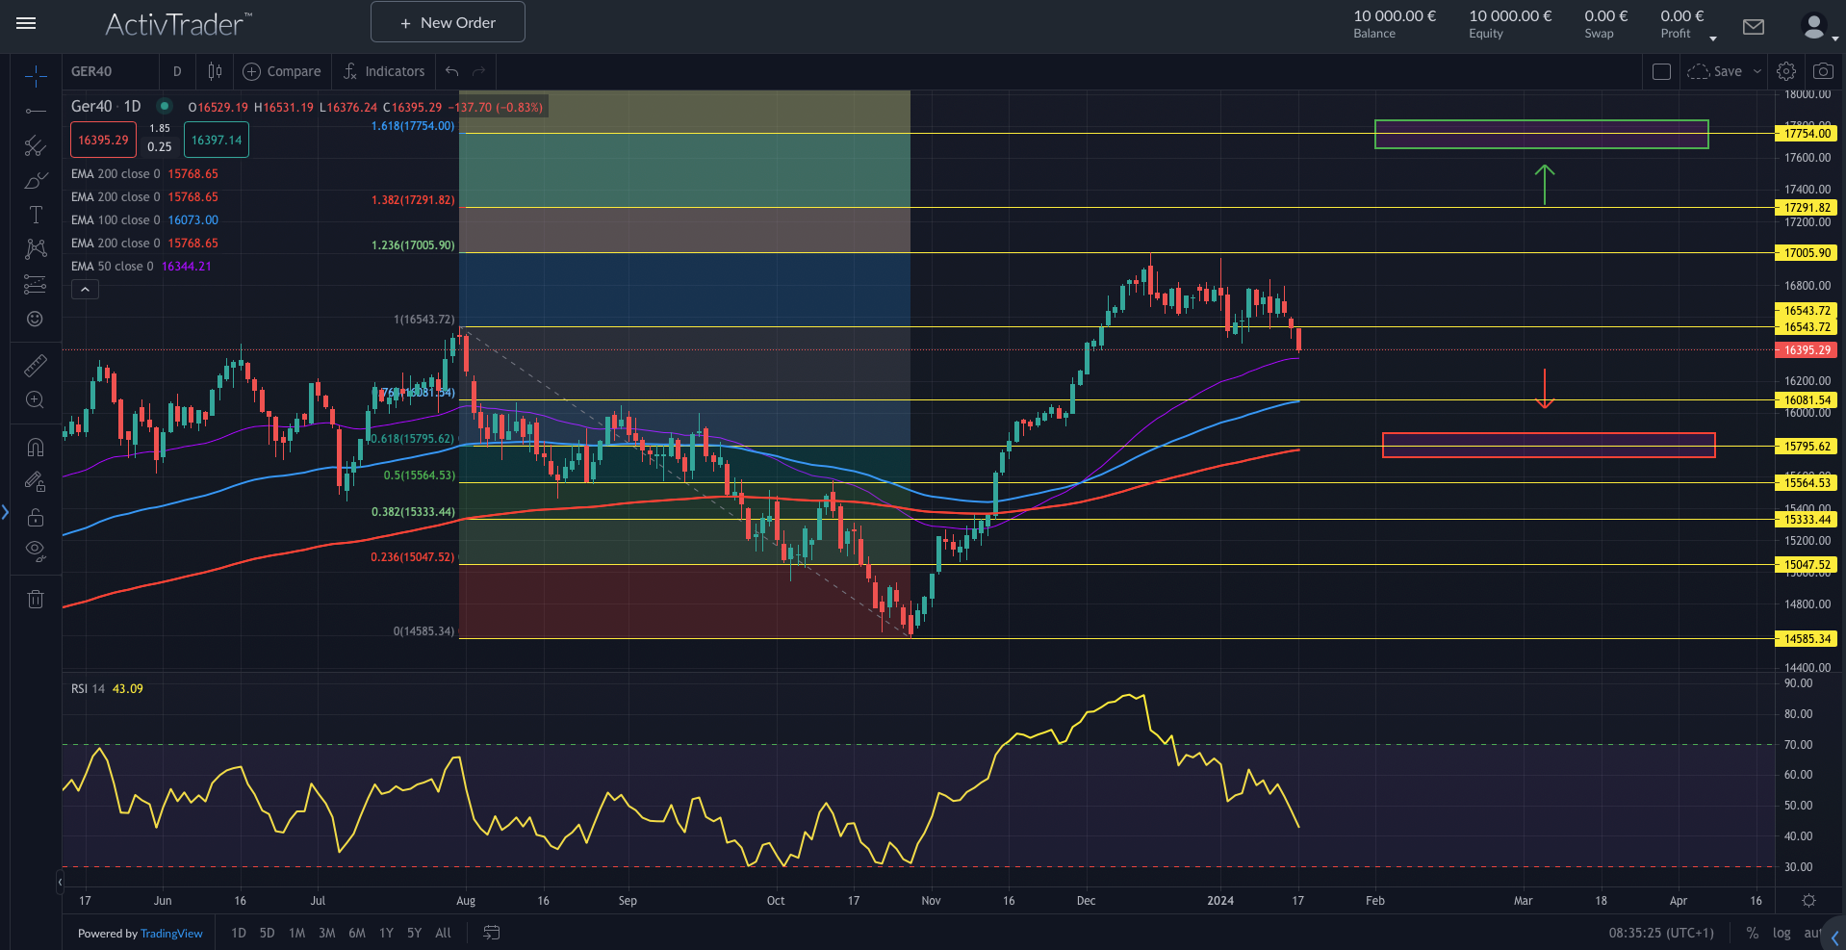Toggle log scale on price axis

(1782, 933)
